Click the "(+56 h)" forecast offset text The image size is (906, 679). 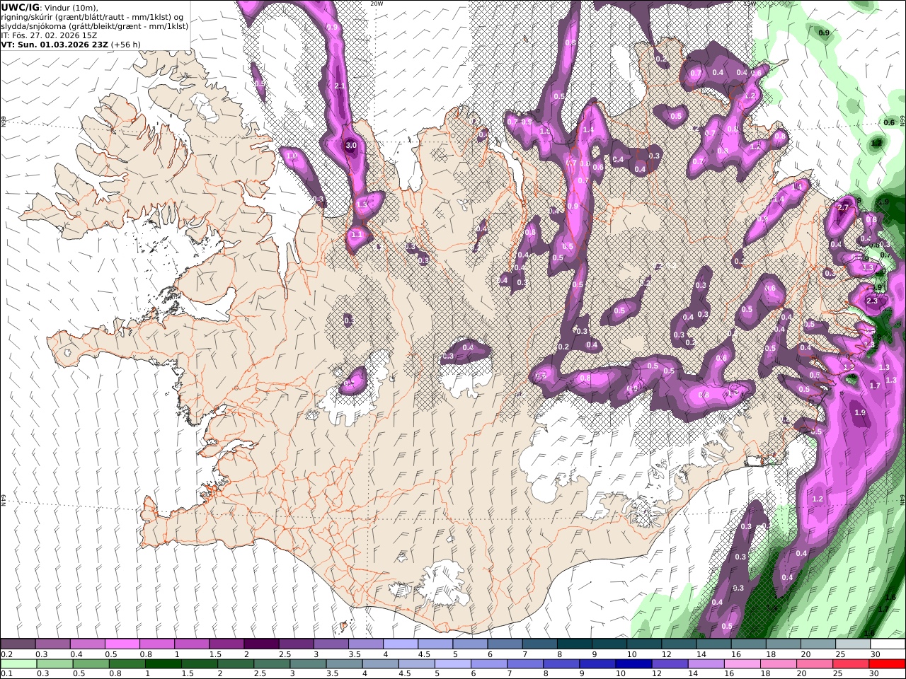pos(126,45)
